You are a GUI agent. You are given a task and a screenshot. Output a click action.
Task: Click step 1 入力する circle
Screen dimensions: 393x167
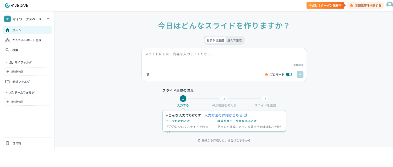pyautogui.click(x=183, y=99)
